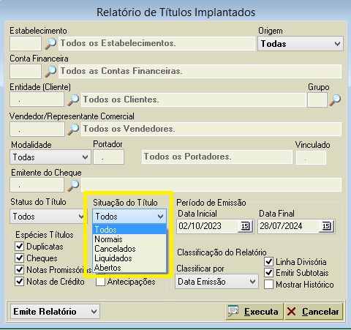The image size is (351, 330).
Task: Click the Portador code input field
Action: click(x=108, y=157)
